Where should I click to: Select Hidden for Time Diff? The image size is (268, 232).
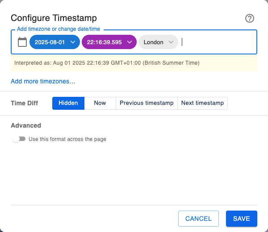(68, 103)
